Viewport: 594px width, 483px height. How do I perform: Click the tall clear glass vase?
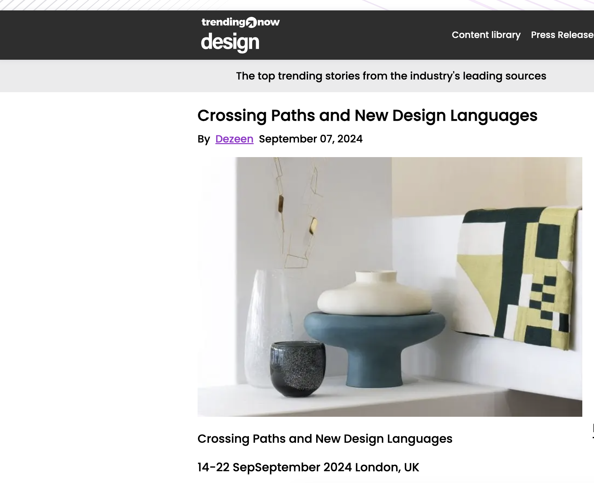pyautogui.click(x=265, y=328)
